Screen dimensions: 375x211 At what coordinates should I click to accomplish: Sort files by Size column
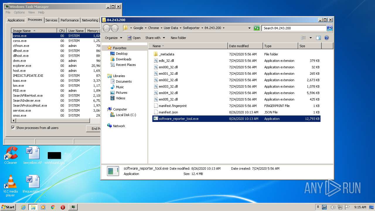[x=310, y=46]
